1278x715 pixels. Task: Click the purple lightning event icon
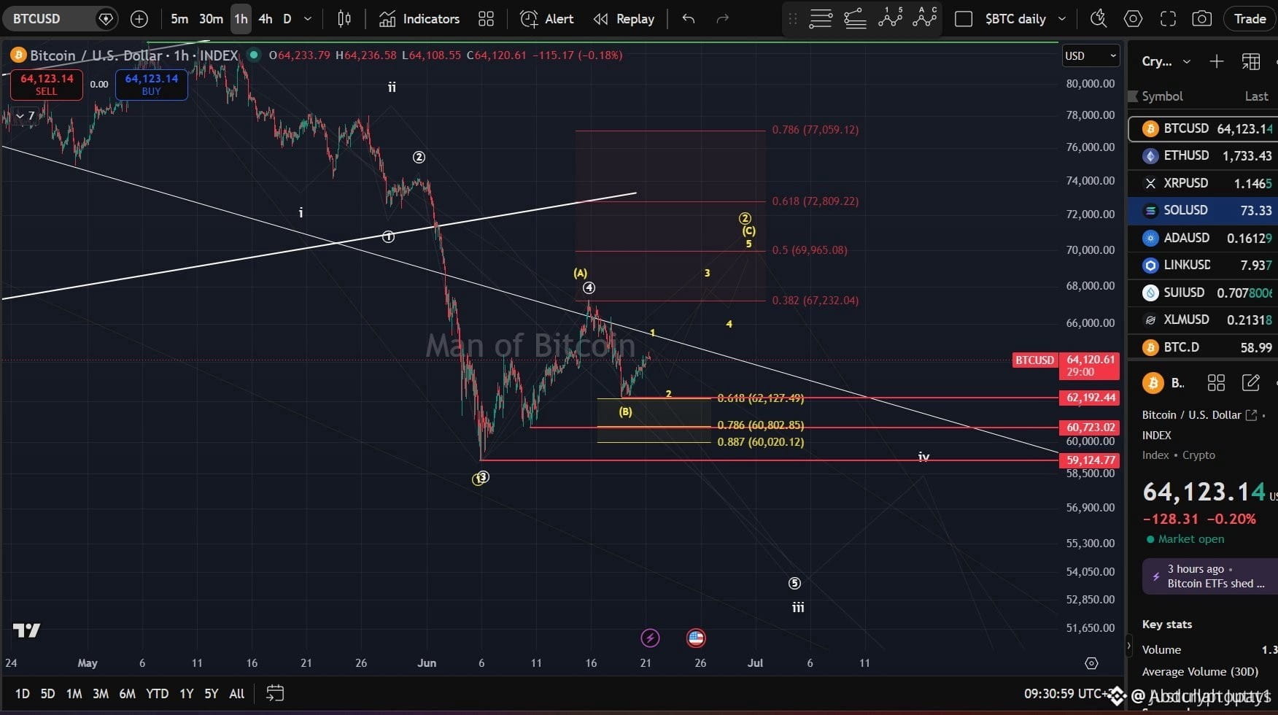point(650,638)
